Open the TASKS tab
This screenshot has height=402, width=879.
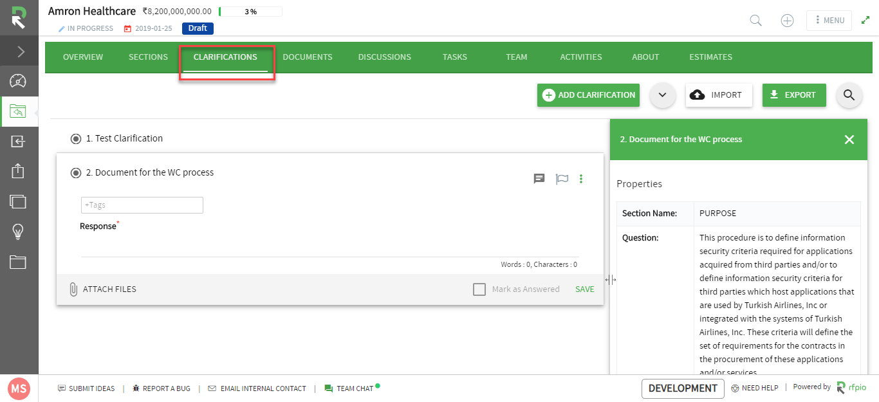[455, 57]
